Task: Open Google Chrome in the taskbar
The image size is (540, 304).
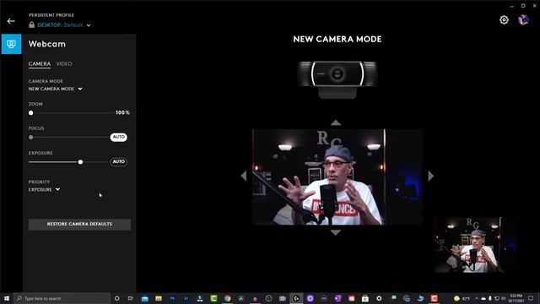Action: (x=227, y=298)
